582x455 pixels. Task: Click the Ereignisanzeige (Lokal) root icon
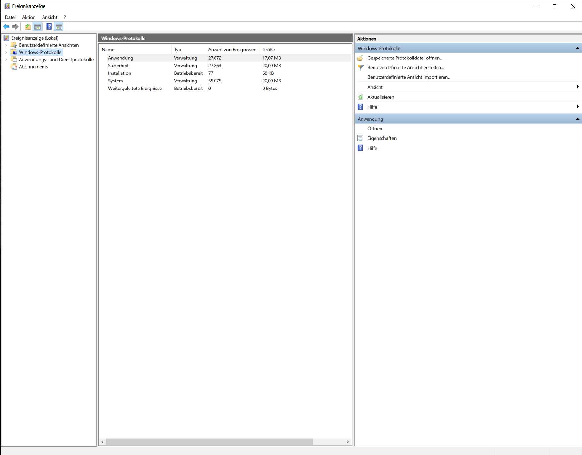pyautogui.click(x=6, y=38)
